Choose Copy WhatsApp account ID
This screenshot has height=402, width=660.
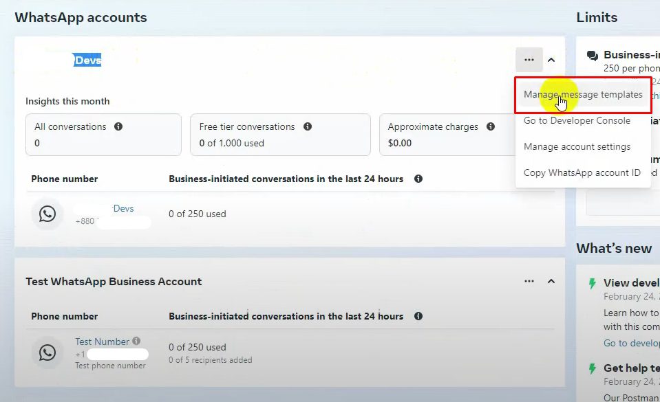(582, 173)
